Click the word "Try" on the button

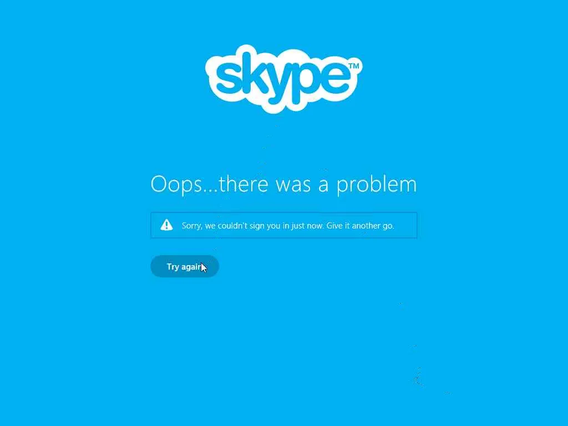(x=173, y=267)
